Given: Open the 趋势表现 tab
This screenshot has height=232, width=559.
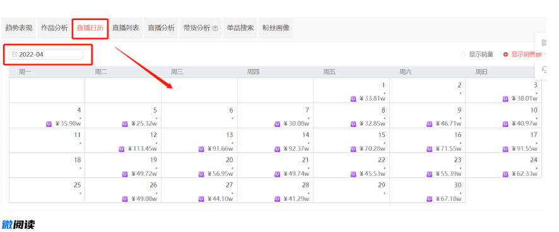Looking at the screenshot, I should point(19,28).
